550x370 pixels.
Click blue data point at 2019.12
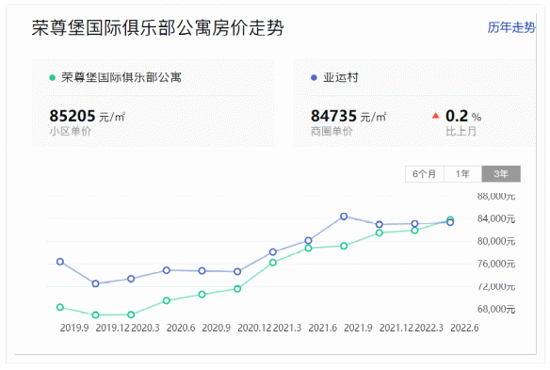click(x=96, y=283)
